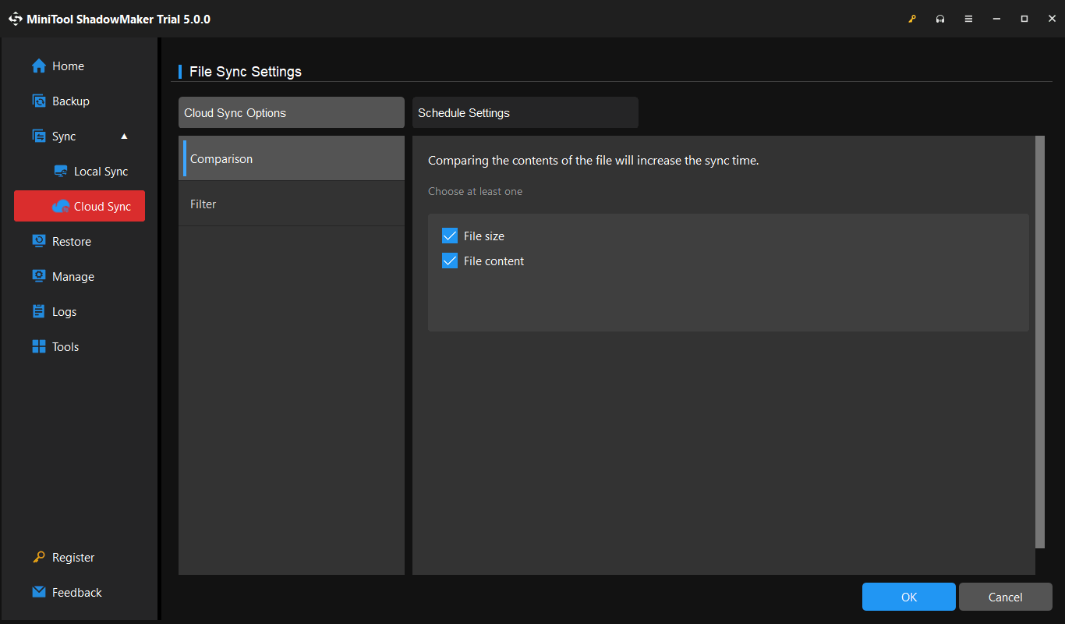Click the Home house icon in sidebar
Image resolution: width=1065 pixels, height=624 pixels.
click(39, 66)
